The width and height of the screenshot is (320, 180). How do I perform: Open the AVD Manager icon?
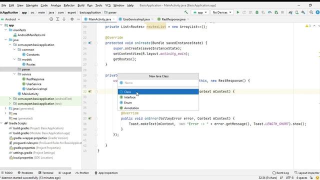(x=296, y=12)
